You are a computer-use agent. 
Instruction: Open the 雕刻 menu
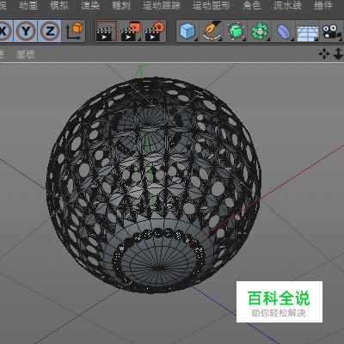pyautogui.click(x=121, y=5)
